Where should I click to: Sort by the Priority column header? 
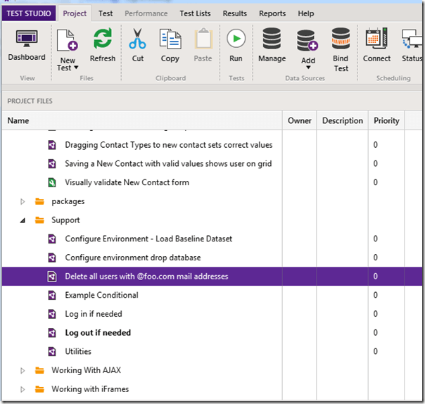tap(386, 120)
